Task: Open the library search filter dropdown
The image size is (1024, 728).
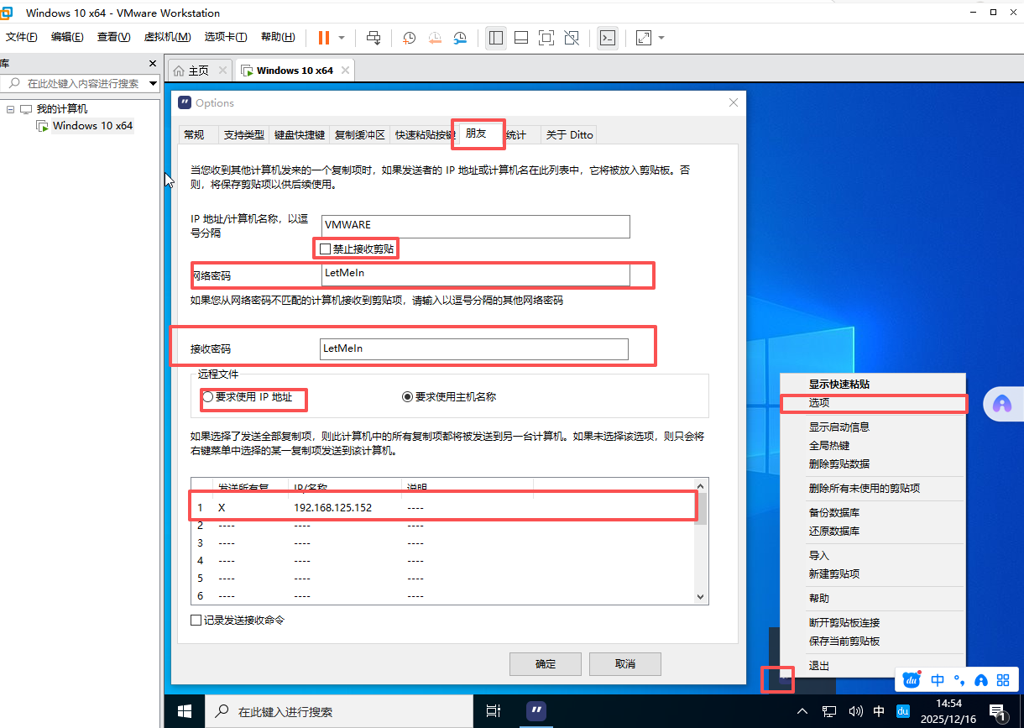Action: 153,83
